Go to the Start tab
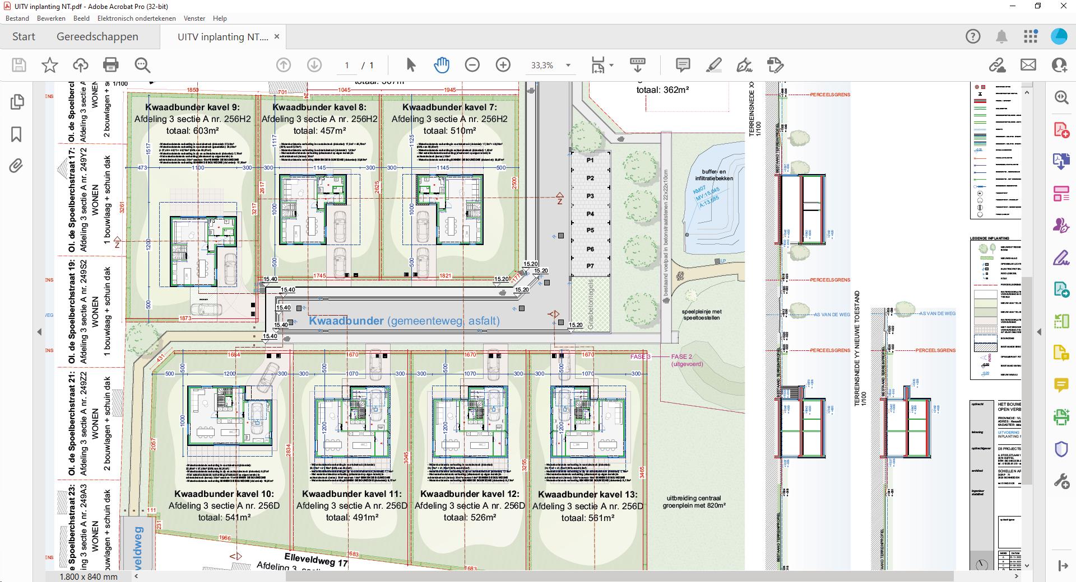 tap(24, 37)
